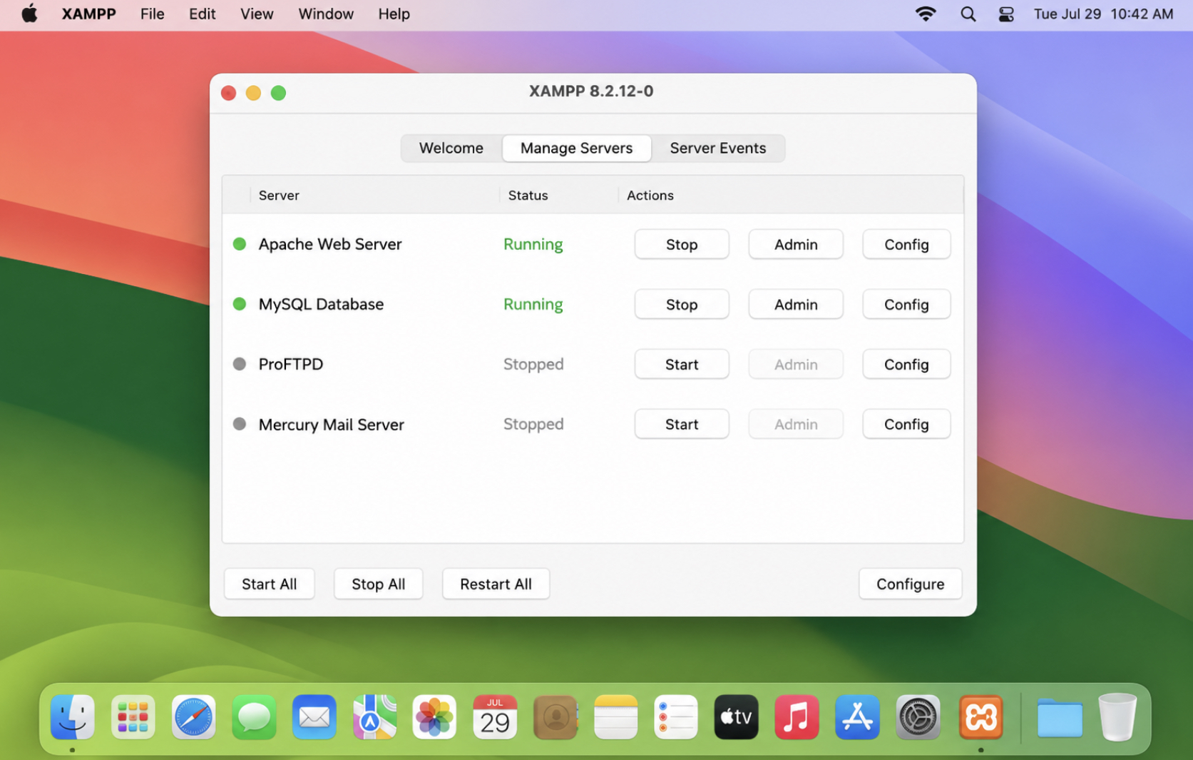Open the Help menu
The height and width of the screenshot is (760, 1193).
click(x=394, y=14)
